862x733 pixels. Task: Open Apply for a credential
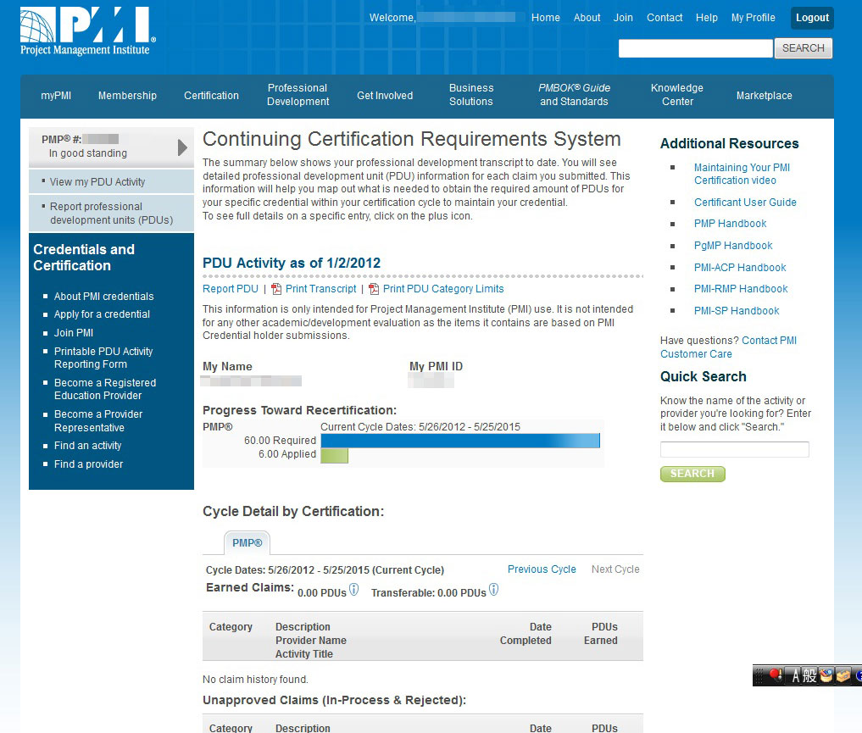click(x=102, y=314)
